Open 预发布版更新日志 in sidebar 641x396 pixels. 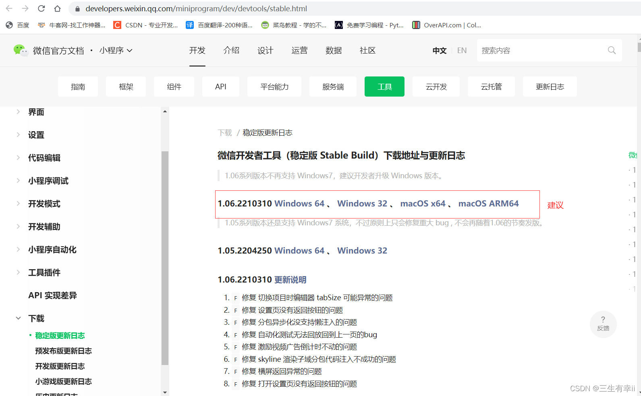[64, 351]
